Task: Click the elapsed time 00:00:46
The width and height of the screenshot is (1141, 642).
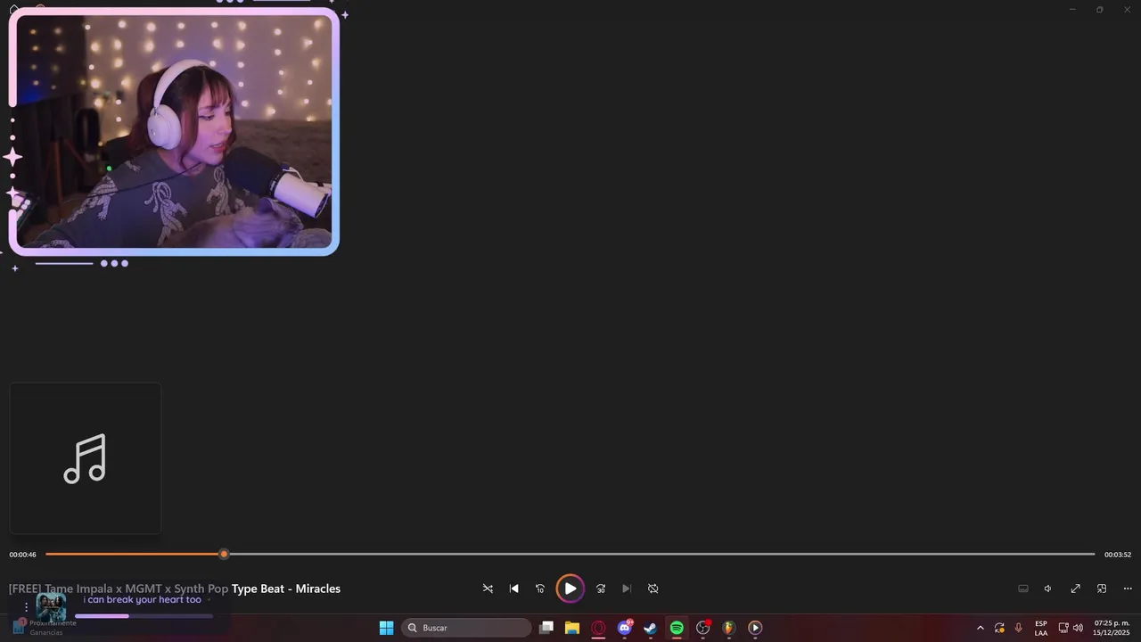Action: pos(23,555)
